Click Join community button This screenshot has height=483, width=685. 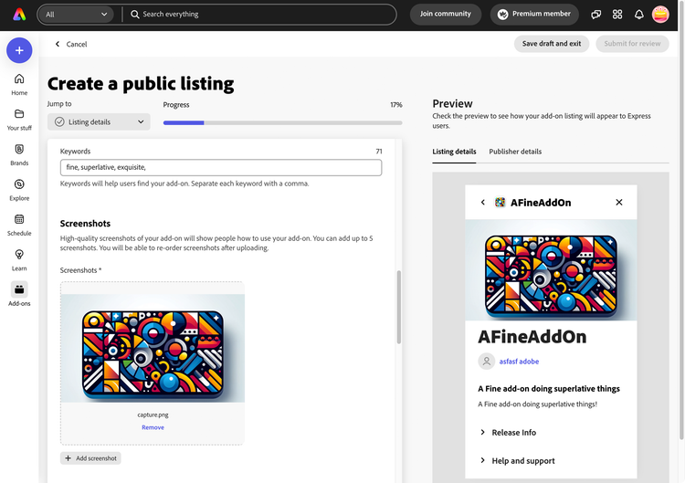tap(445, 14)
